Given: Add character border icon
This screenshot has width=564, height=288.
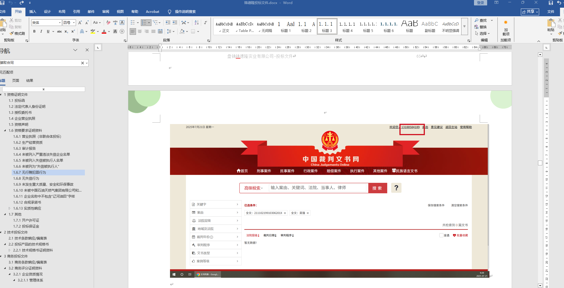Looking at the screenshot, I should (122, 23).
